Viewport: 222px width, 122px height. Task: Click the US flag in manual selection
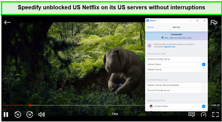click(x=151, y=106)
